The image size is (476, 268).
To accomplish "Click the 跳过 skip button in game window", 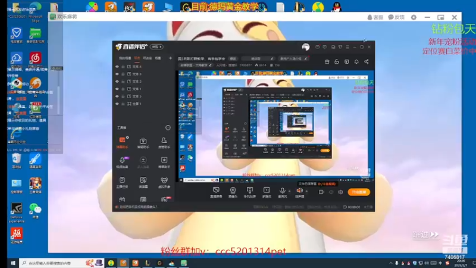I will pyautogui.click(x=425, y=235).
